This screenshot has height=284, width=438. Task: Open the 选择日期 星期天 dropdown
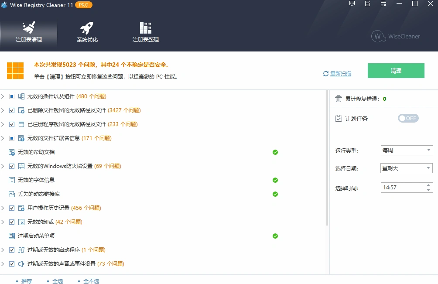click(406, 169)
